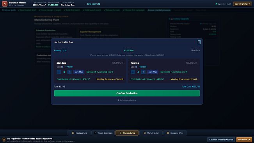Click the Standard heading in dialog
Screen dimensions: 254x143
(x=61, y=63)
